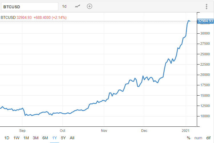Click the add comparison plus icon
214x143 pixels.
pos(90,6)
